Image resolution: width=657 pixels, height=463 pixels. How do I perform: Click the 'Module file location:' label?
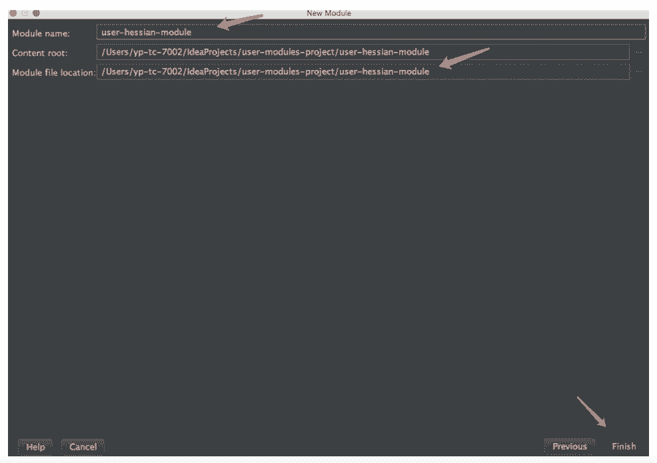[53, 72]
